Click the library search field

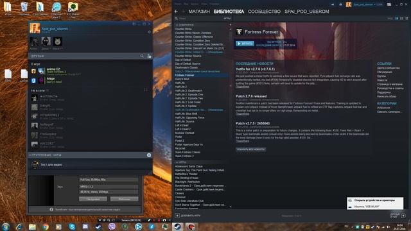point(199,19)
